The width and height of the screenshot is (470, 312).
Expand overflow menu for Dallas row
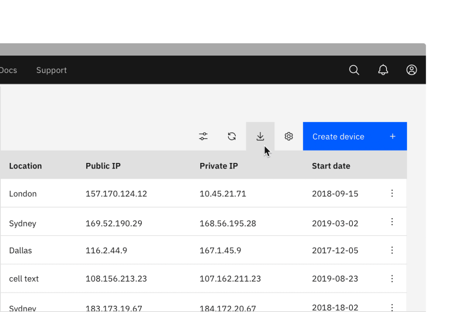(x=392, y=250)
